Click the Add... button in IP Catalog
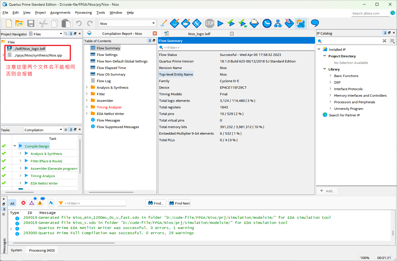 (x=327, y=191)
